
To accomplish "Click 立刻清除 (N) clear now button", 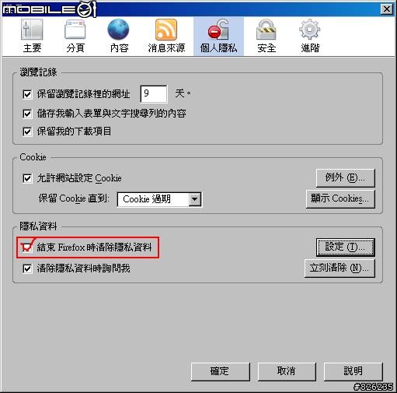I will point(340,268).
